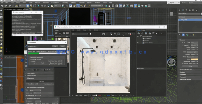Open the File menu in main menu bar
This screenshot has height=104, width=202.
click(x=2, y=3)
